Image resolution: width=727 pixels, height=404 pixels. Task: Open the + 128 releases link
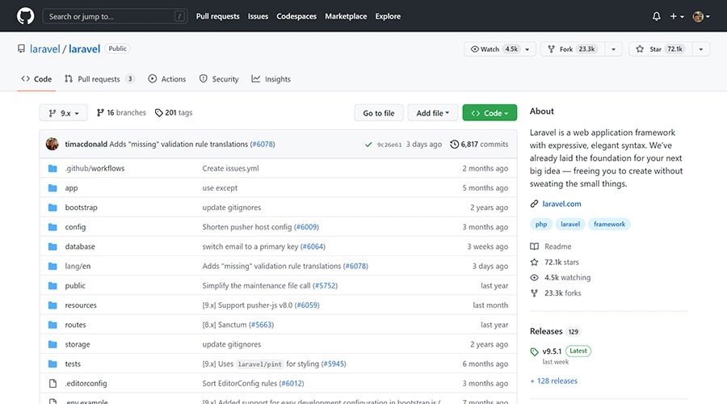pos(553,381)
